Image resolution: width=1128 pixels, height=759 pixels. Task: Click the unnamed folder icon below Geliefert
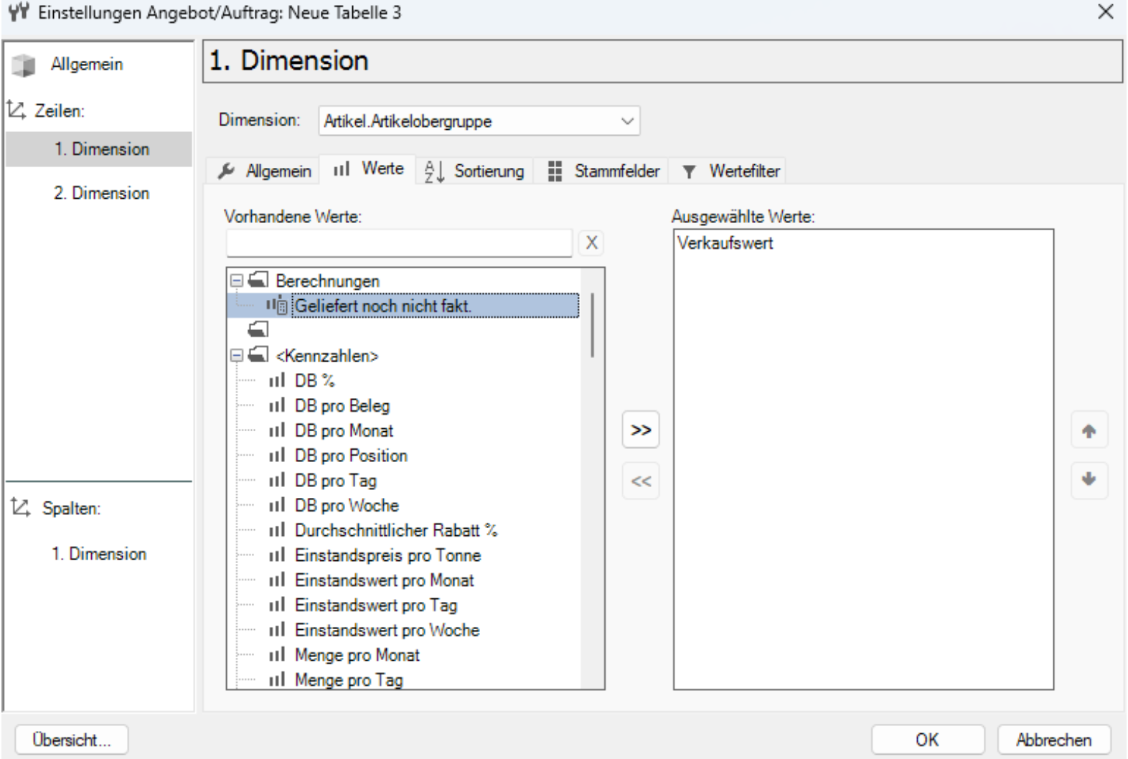pyautogui.click(x=258, y=329)
